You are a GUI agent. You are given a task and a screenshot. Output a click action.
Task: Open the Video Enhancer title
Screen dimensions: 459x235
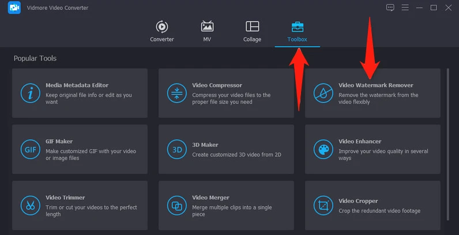click(360, 142)
